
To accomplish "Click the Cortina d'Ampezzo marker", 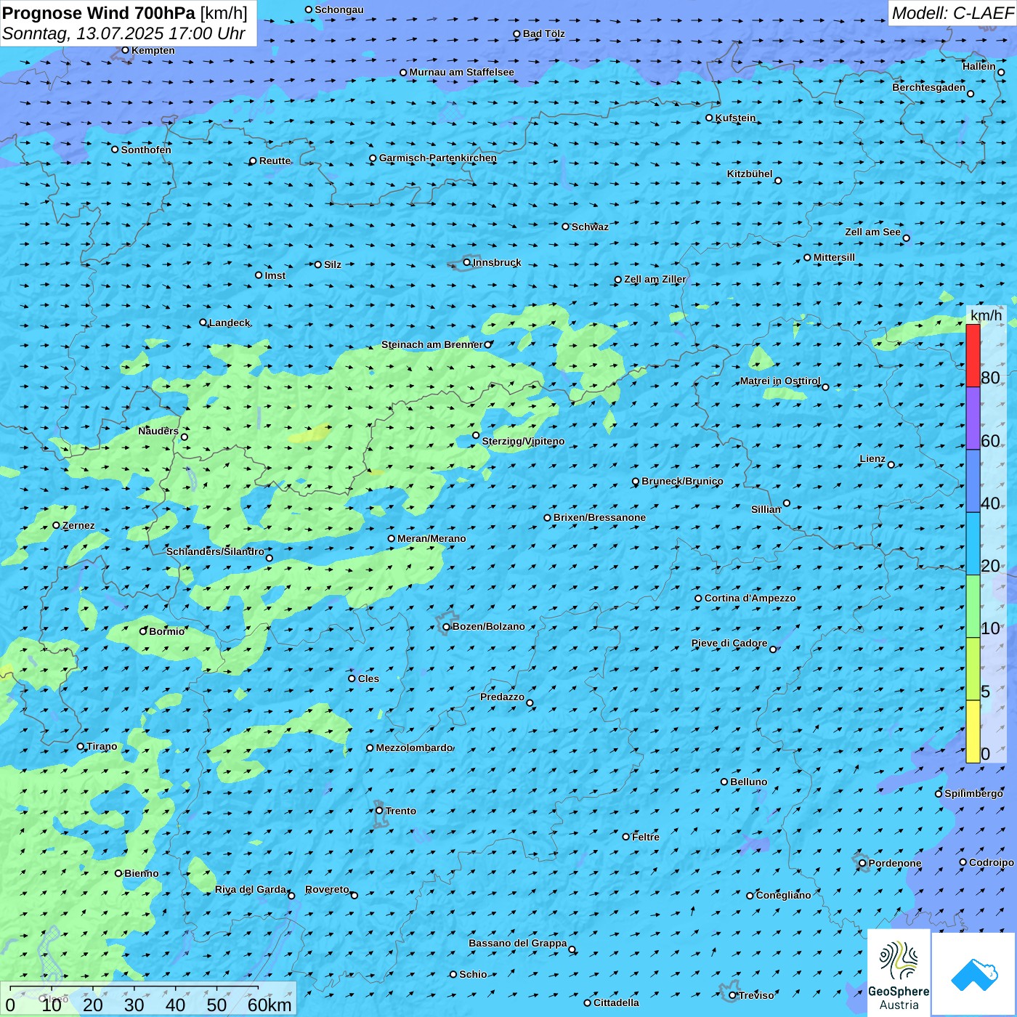I will [x=698, y=599].
